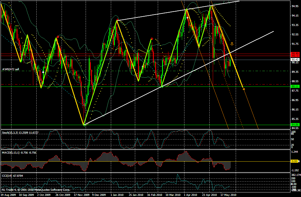
Task: Click the 17 May 2010 date label
Action: 228,195
